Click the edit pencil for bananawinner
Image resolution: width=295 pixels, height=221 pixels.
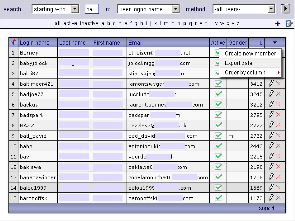271,177
